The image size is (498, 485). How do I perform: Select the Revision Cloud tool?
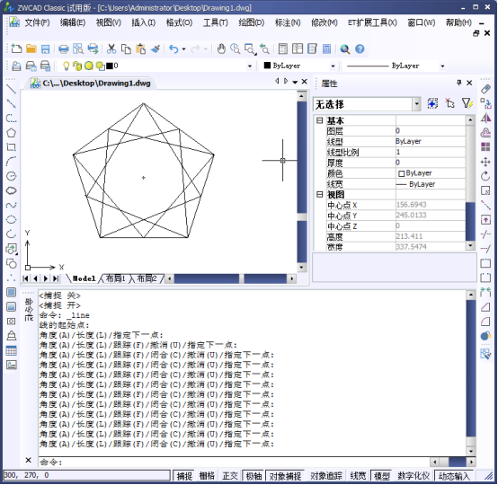(x=11, y=190)
